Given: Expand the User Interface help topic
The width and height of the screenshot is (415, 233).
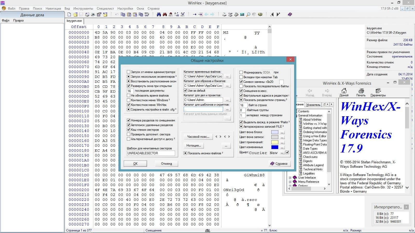Looking at the screenshot, I should [x=290, y=178].
